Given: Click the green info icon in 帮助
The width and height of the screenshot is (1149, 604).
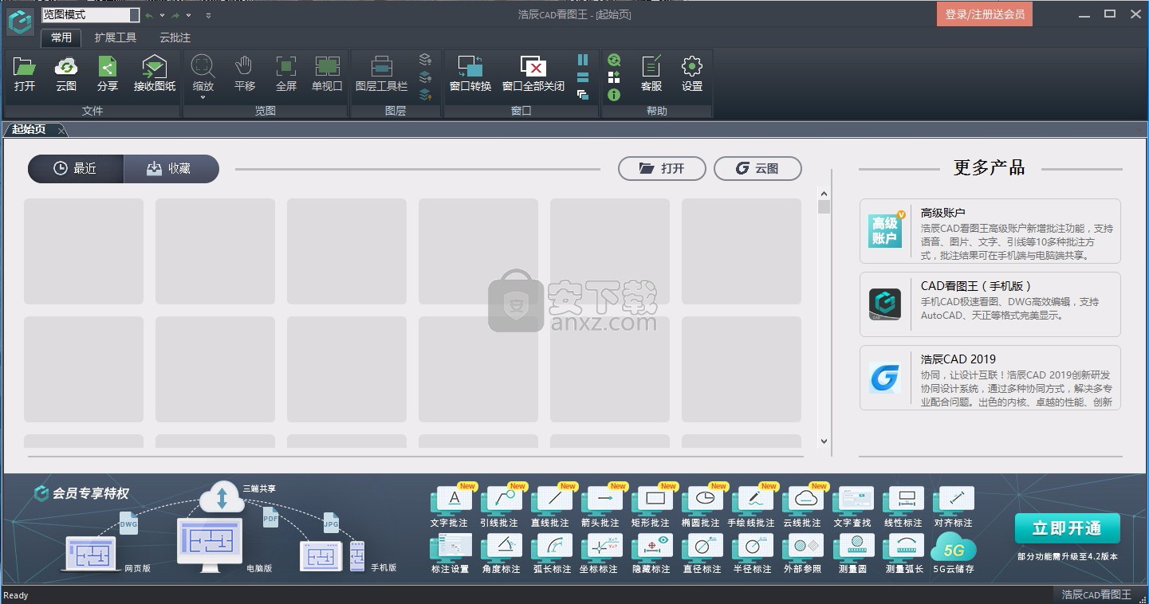Looking at the screenshot, I should 614,95.
